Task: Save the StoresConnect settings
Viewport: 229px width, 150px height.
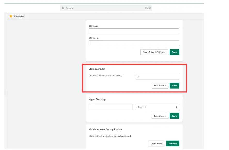Action: pyautogui.click(x=175, y=86)
